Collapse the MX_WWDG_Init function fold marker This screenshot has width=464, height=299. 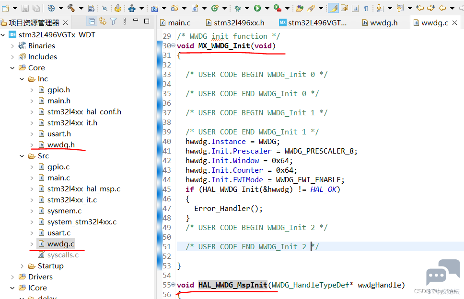174,45
